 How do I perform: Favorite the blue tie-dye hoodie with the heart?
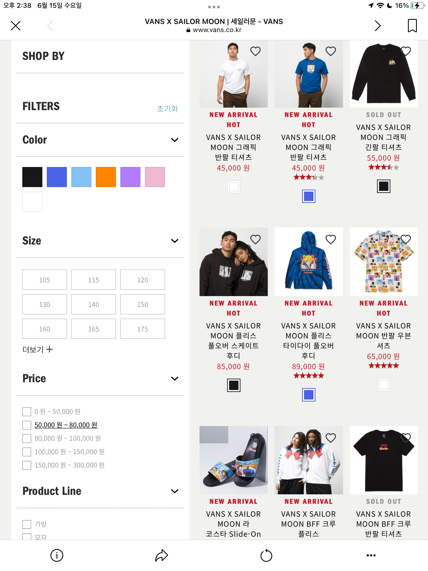pyautogui.click(x=330, y=239)
